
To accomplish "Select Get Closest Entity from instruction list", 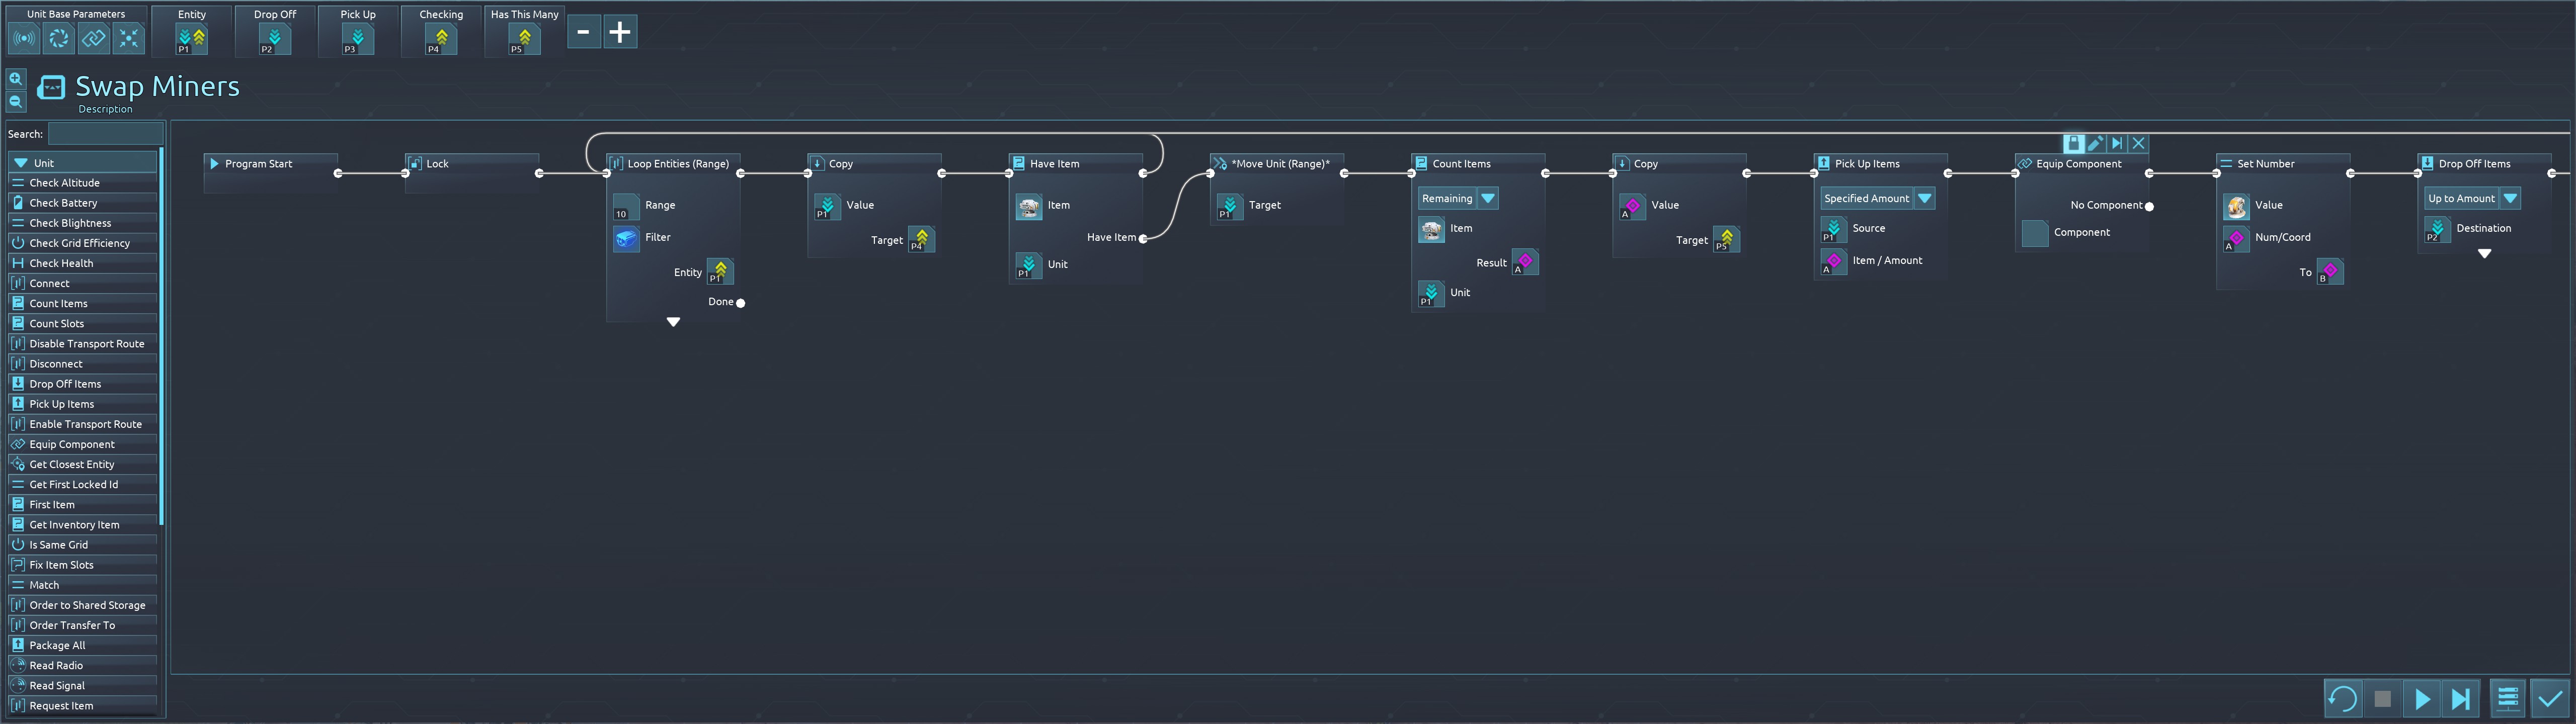I will coord(72,464).
